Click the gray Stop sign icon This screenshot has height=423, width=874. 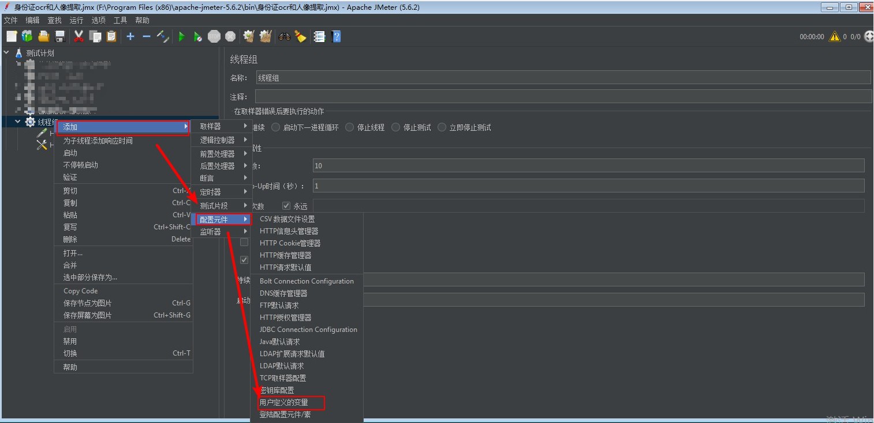[214, 36]
